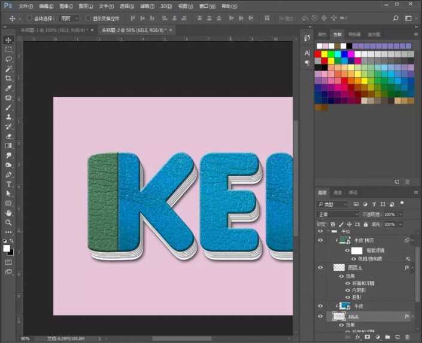
Task: Open the 不透明度 opacity dropdown arrow
Action: [x=400, y=214]
